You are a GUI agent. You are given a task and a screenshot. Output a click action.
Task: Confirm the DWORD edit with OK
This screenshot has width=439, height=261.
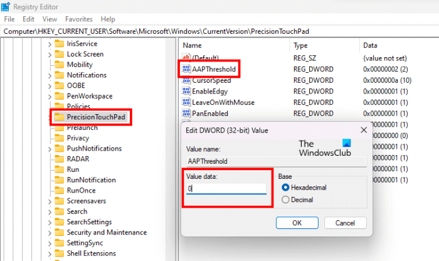click(297, 223)
